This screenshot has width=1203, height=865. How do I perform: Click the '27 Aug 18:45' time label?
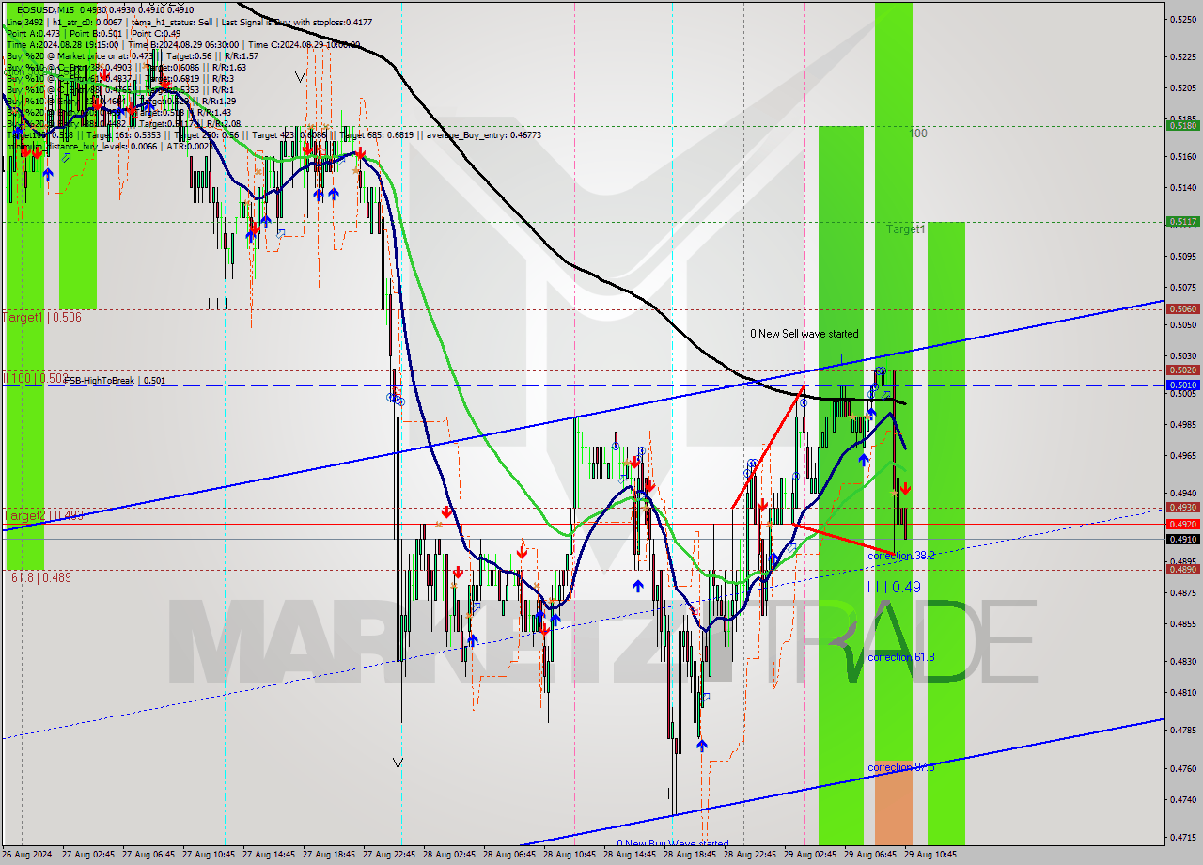click(x=329, y=855)
